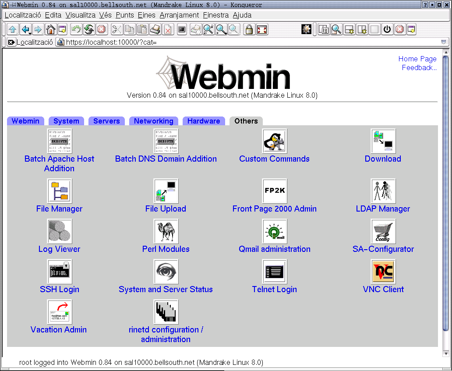This screenshot has height=371, width=452.
Task: Click the Forward arrow toolbar icon
Action: point(38,29)
